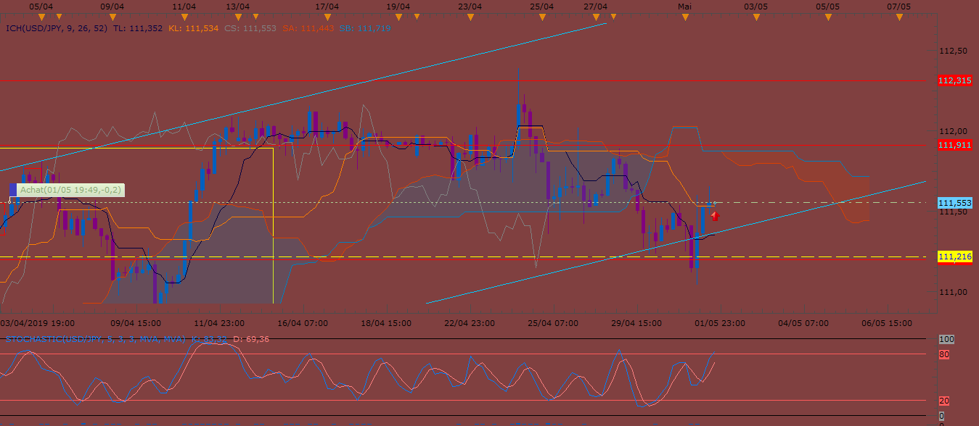Image resolution: width=979 pixels, height=426 pixels.
Task: Click the 29/04 15:00 time label
Action: pos(636,323)
